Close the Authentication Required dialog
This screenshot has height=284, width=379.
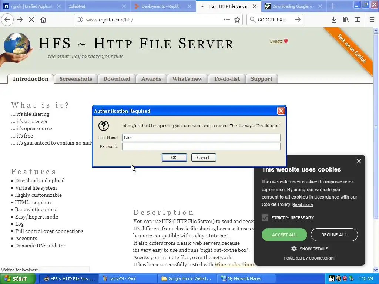tap(281, 111)
